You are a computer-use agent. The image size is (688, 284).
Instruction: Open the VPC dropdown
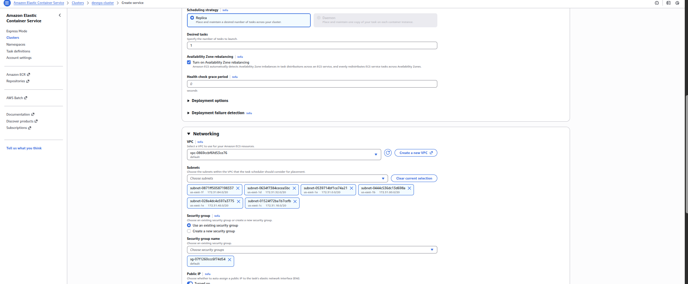point(284,155)
